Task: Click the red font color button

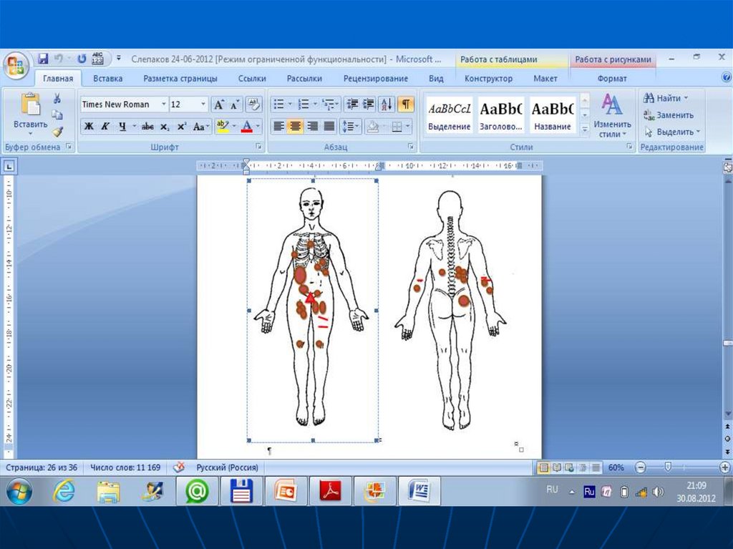Action: coord(247,126)
